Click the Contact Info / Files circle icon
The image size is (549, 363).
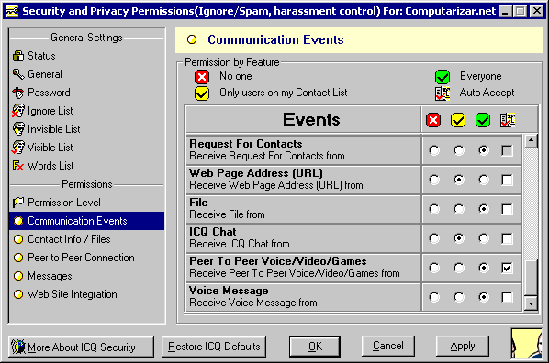click(x=18, y=239)
